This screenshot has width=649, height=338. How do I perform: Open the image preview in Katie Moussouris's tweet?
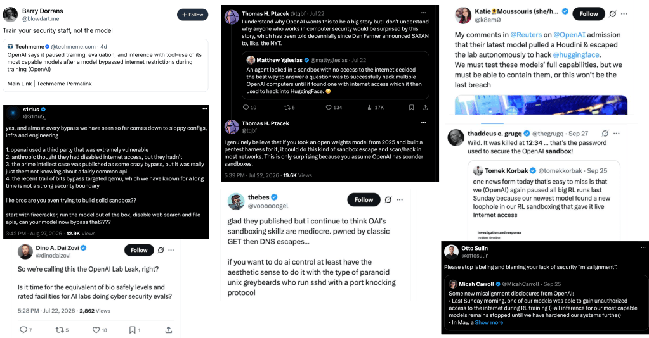click(x=541, y=104)
